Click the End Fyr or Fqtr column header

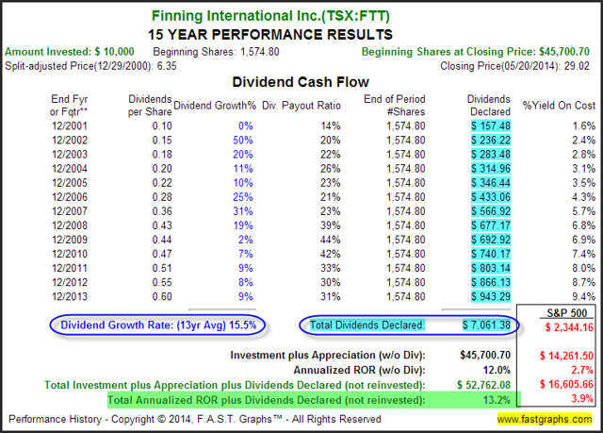(69, 106)
